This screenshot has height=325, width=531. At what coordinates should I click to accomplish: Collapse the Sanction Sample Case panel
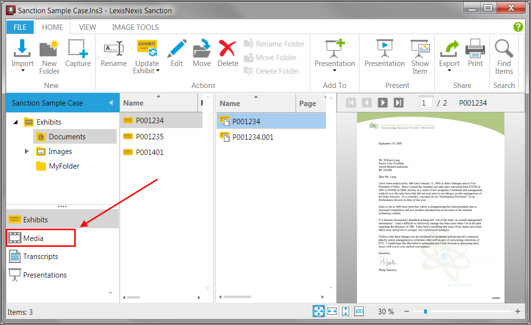pyautogui.click(x=111, y=103)
